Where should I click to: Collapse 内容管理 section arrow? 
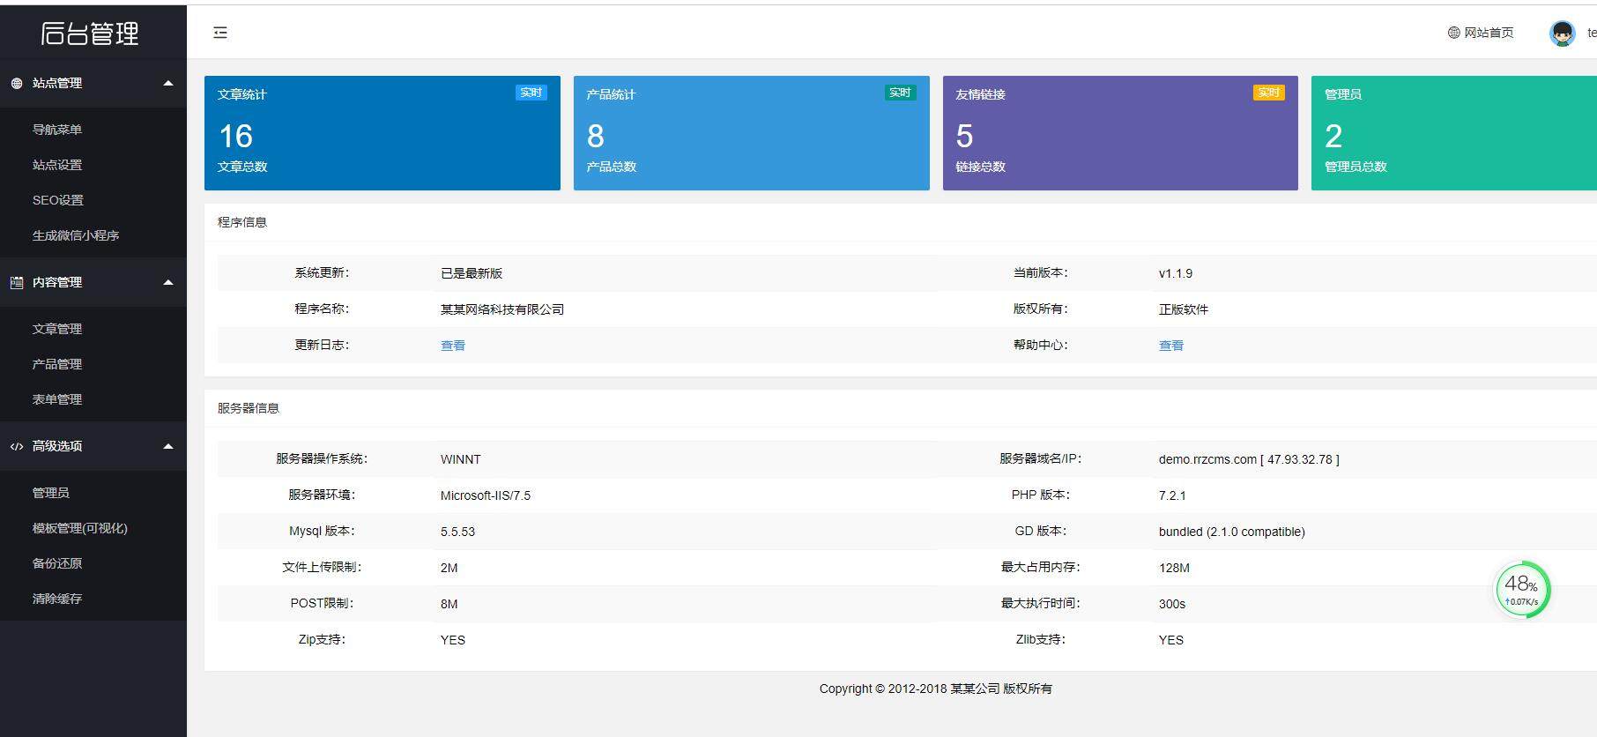tap(167, 283)
